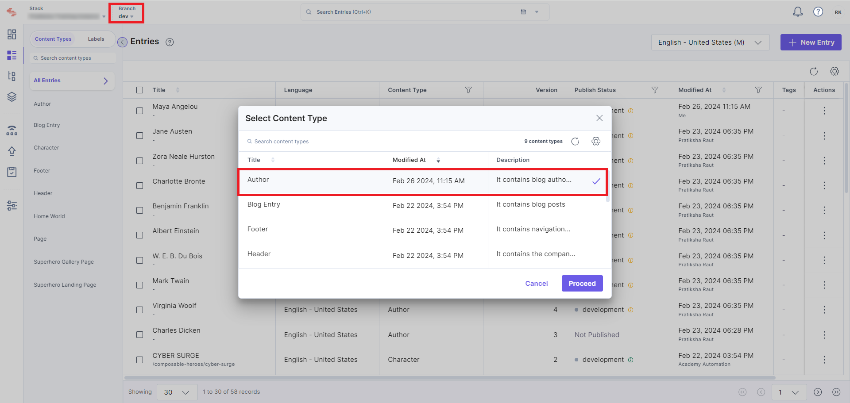850x403 pixels.
Task: Collapse the content types side panel
Action: point(122,42)
